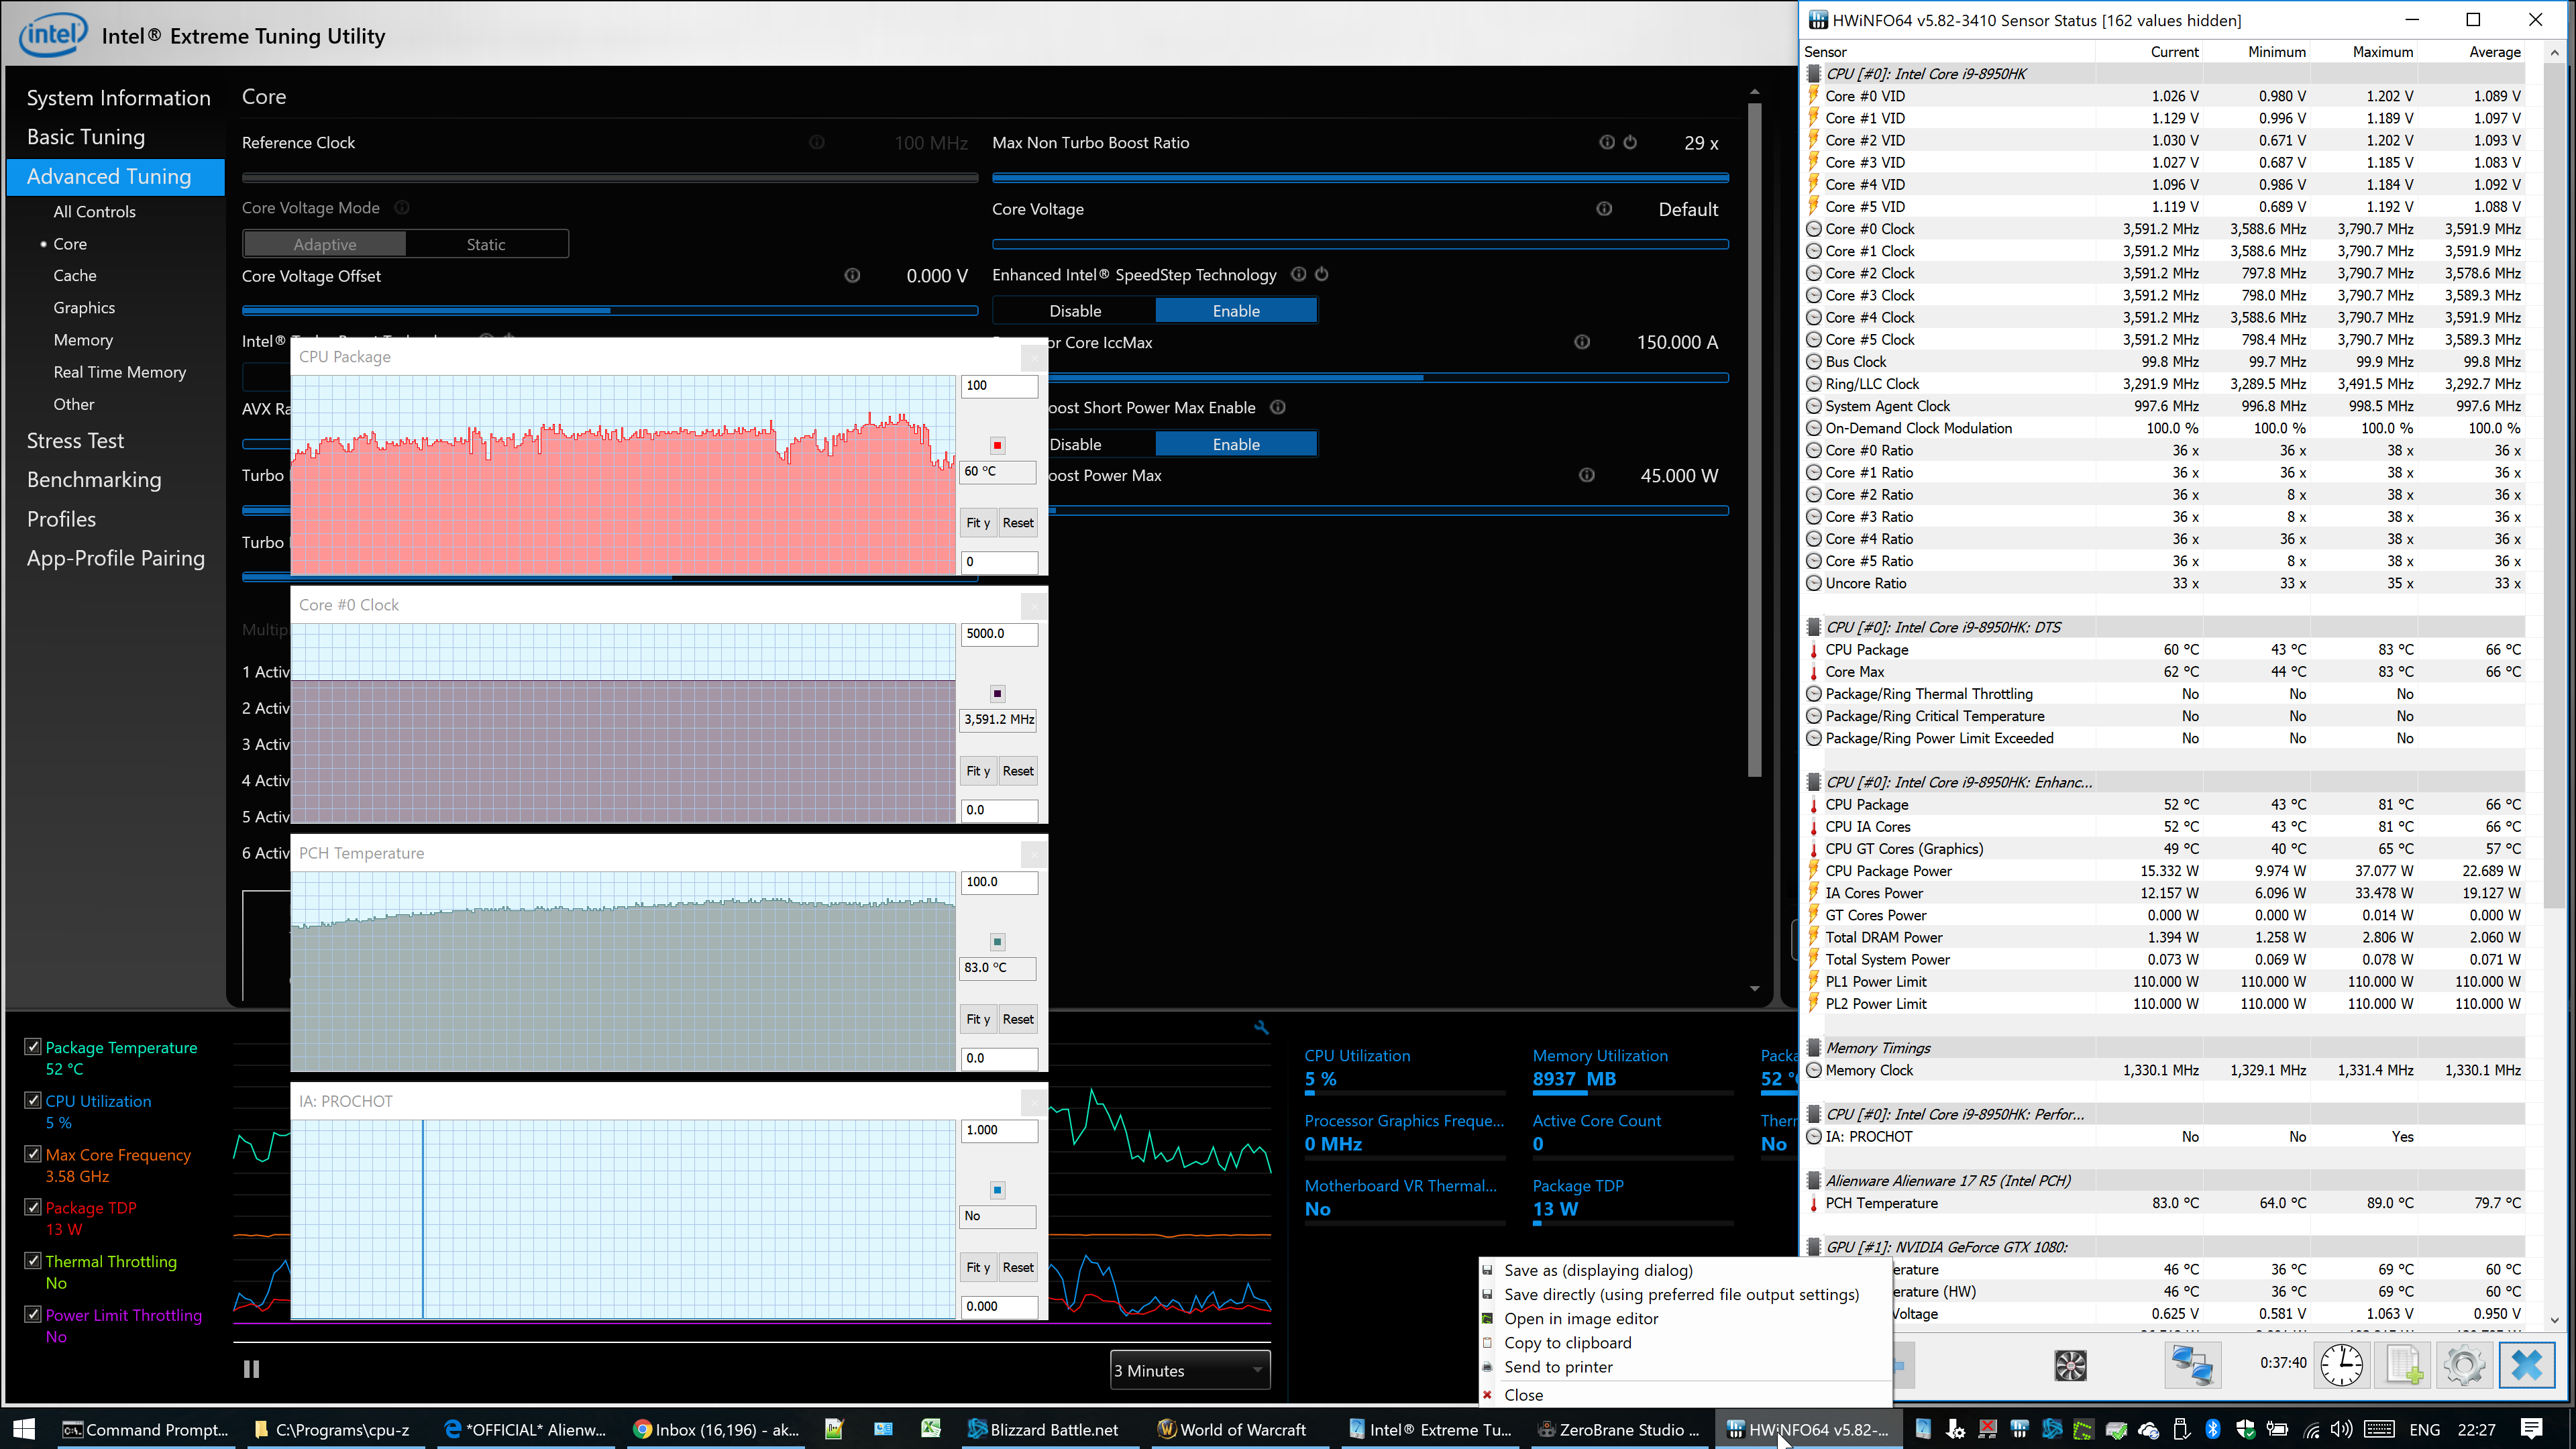Viewport: 2576px width, 1449px height.
Task: Click wrench settings icon above XTU graph
Action: pyautogui.click(x=1261, y=1027)
